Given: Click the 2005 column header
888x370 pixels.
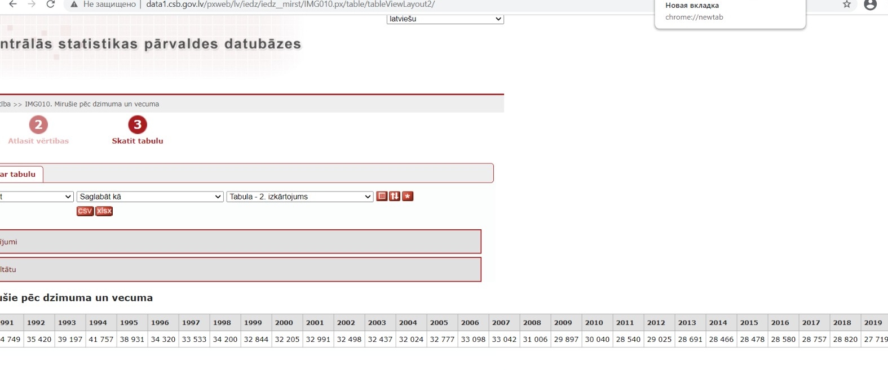Looking at the screenshot, I should point(439,323).
